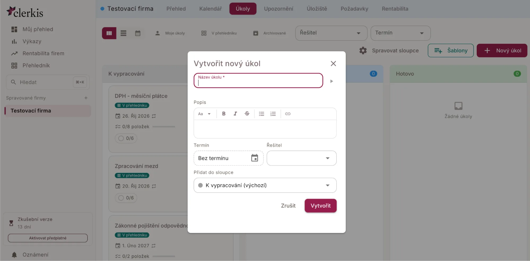Open Rentabilita firem in sidebar

point(43,53)
